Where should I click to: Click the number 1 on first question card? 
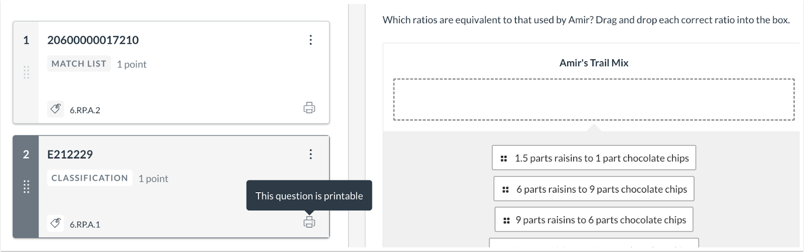click(26, 40)
